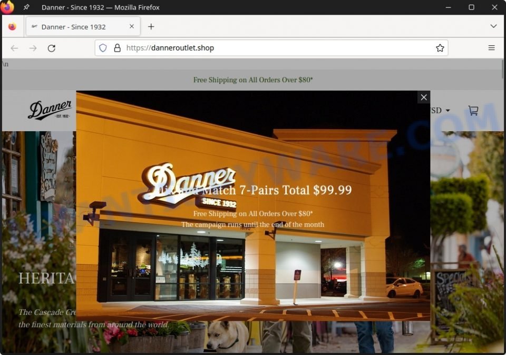This screenshot has width=506, height=355.
Task: Reload the page with refresh button
Action: click(x=52, y=48)
